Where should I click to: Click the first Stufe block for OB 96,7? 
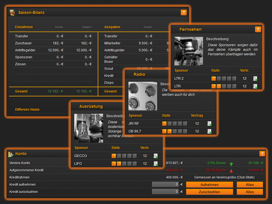click(164, 131)
